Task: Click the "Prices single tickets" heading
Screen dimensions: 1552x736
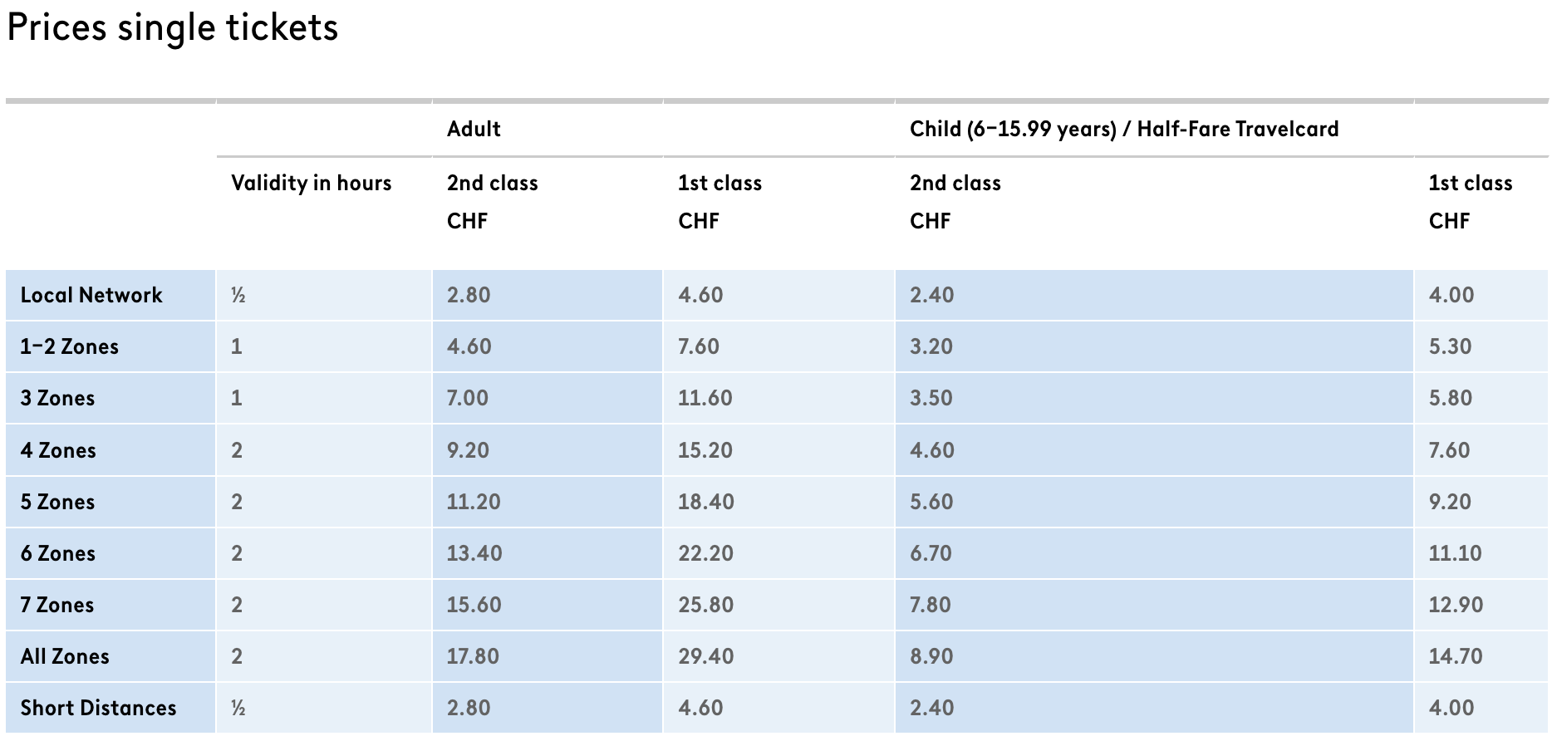Action: [x=173, y=28]
